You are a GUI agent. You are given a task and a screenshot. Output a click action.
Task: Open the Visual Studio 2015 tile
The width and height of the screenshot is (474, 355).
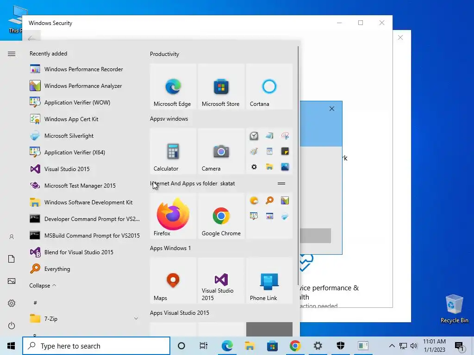coord(221,281)
